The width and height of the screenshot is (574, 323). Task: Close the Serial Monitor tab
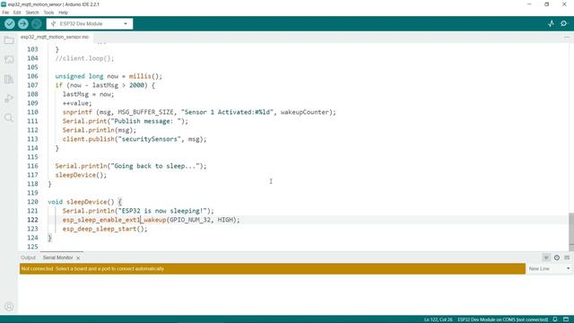click(x=78, y=258)
